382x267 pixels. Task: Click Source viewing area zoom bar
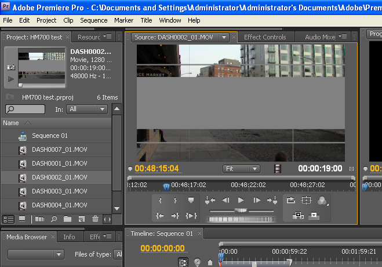point(241,178)
